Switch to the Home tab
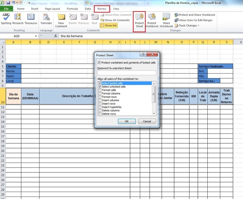Screen dimensions: 243x199 [21, 9]
